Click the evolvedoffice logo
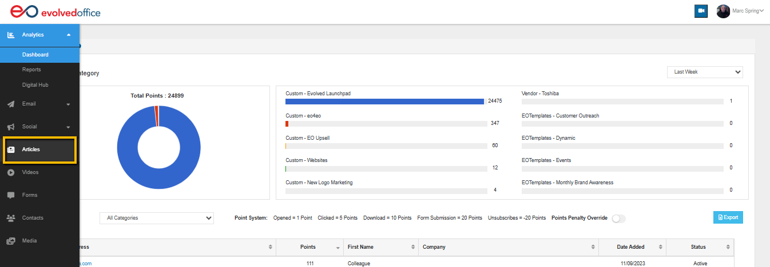This screenshot has width=770, height=267. pos(55,11)
